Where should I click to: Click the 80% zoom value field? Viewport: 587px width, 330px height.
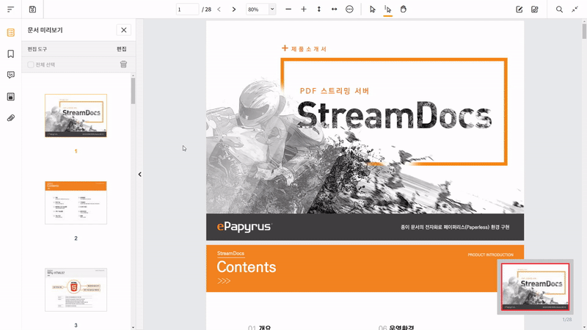[x=258, y=10]
